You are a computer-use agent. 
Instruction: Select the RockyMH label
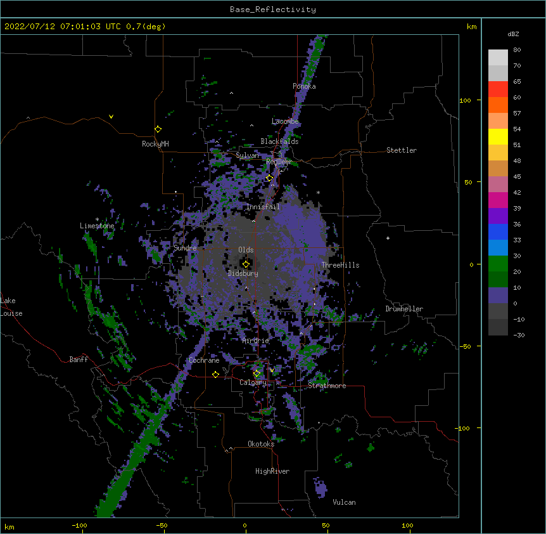click(155, 144)
